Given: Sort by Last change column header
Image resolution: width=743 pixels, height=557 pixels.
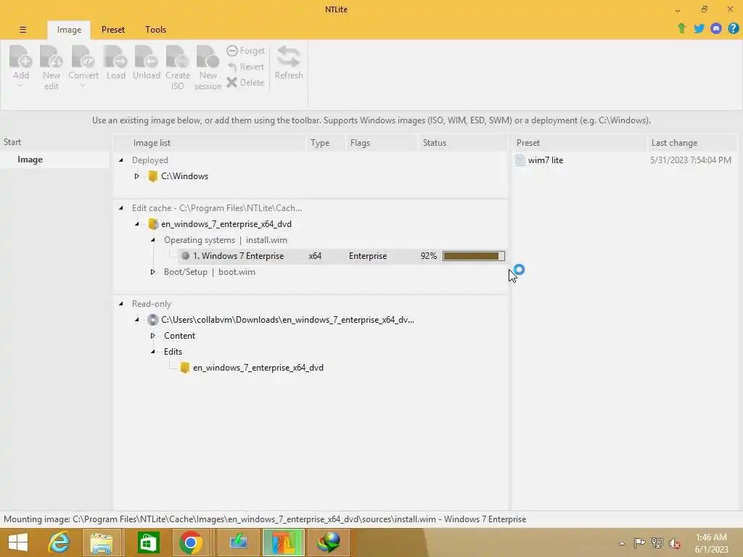Looking at the screenshot, I should point(691,143).
